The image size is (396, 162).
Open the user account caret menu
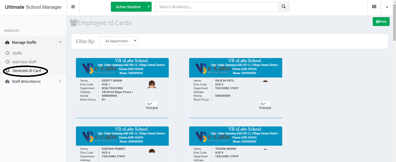tap(387, 7)
